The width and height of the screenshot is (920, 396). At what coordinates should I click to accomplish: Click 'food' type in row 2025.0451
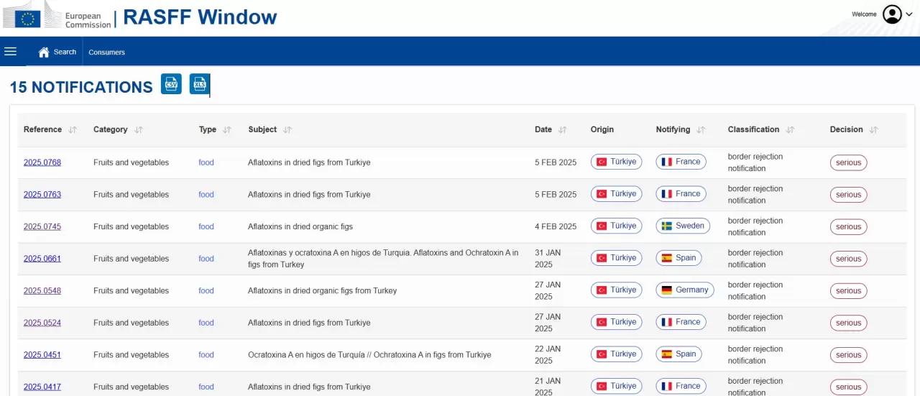coord(206,354)
